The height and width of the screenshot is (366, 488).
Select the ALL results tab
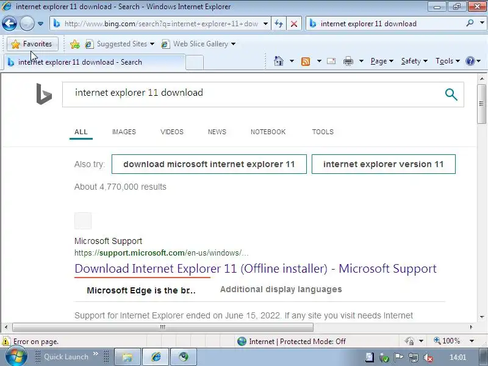pos(81,132)
